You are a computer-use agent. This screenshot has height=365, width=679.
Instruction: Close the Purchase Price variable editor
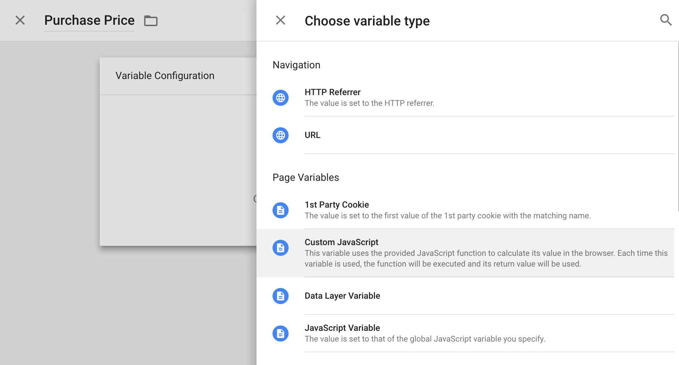tap(20, 20)
